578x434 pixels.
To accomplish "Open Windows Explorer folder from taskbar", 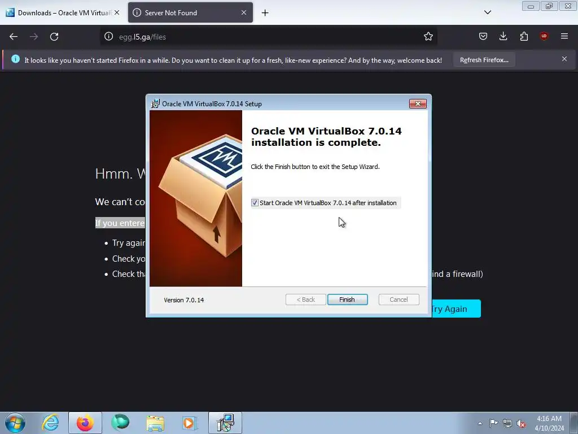I will click(x=155, y=423).
